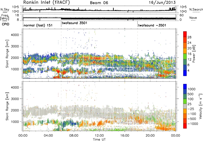Click the Velocity colorbar's gray middle segment
This screenshot has width=203, height=141.
coord(185,106)
